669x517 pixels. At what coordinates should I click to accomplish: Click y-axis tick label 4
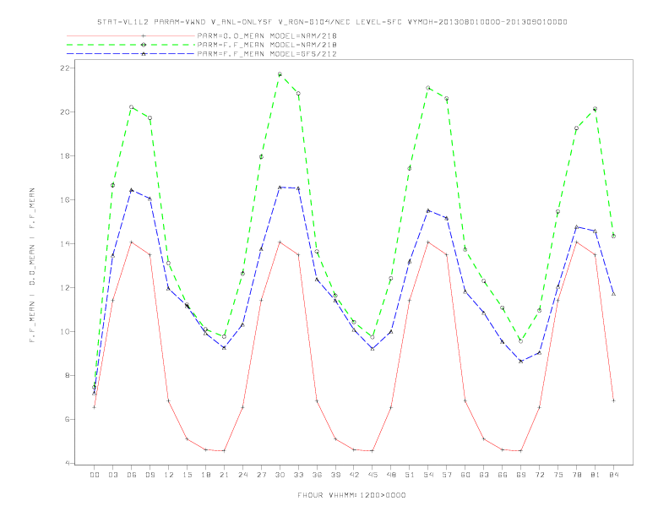coord(67,463)
